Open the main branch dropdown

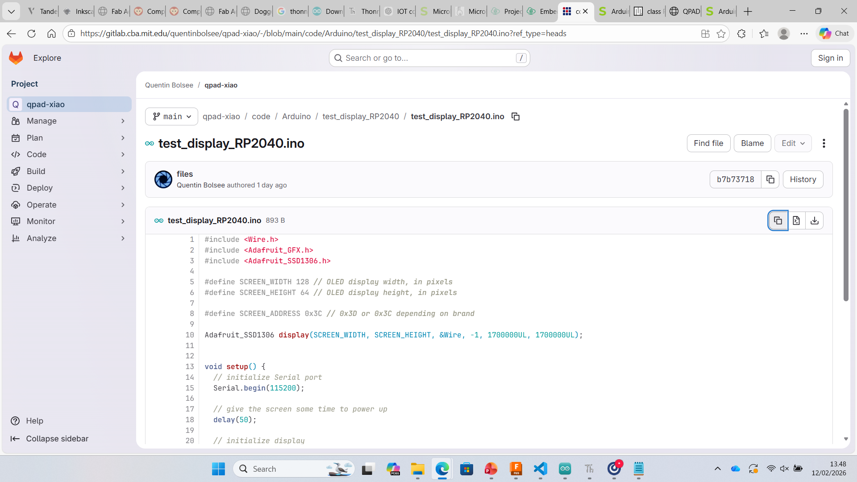pos(171,116)
